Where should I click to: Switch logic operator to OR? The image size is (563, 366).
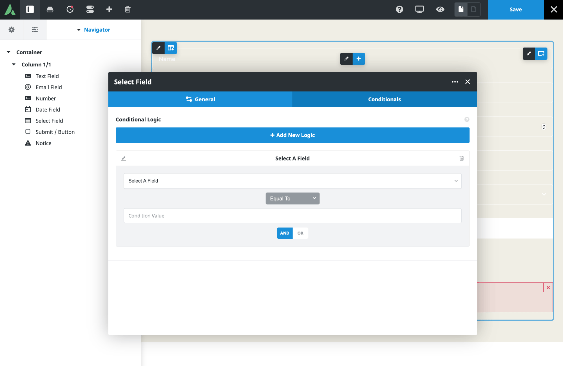pos(300,233)
